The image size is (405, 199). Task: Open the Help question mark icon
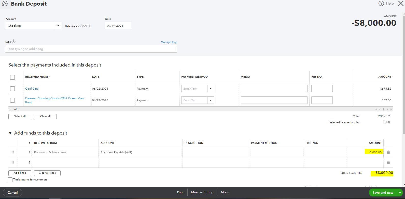pyautogui.click(x=381, y=3)
